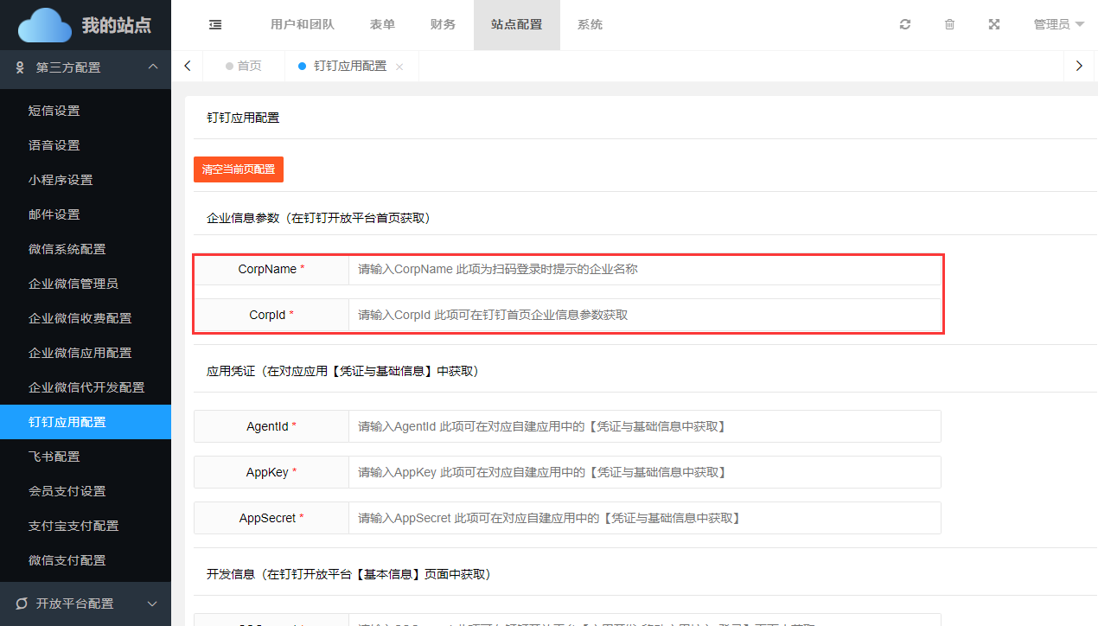1098x626 pixels.
Task: Focus the AppSecret input field
Action: pos(644,519)
